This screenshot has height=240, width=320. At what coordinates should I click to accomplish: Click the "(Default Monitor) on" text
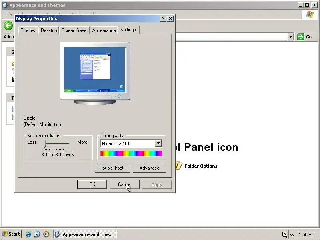pyautogui.click(x=42, y=124)
